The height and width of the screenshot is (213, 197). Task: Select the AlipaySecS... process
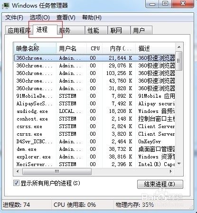click(x=94, y=103)
